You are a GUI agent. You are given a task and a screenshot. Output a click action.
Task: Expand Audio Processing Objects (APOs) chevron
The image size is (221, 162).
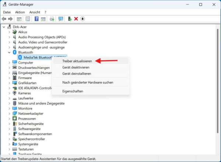[9, 37]
